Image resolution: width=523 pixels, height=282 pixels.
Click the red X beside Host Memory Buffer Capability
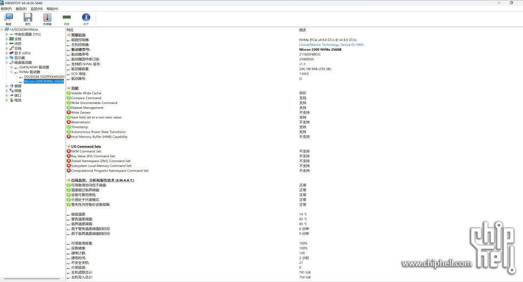[x=69, y=136]
